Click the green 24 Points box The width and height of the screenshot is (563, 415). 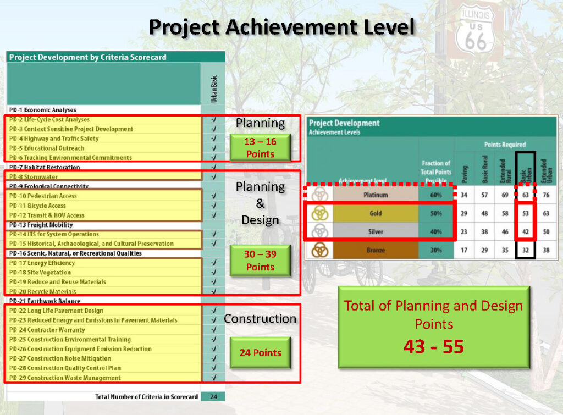pos(260,353)
